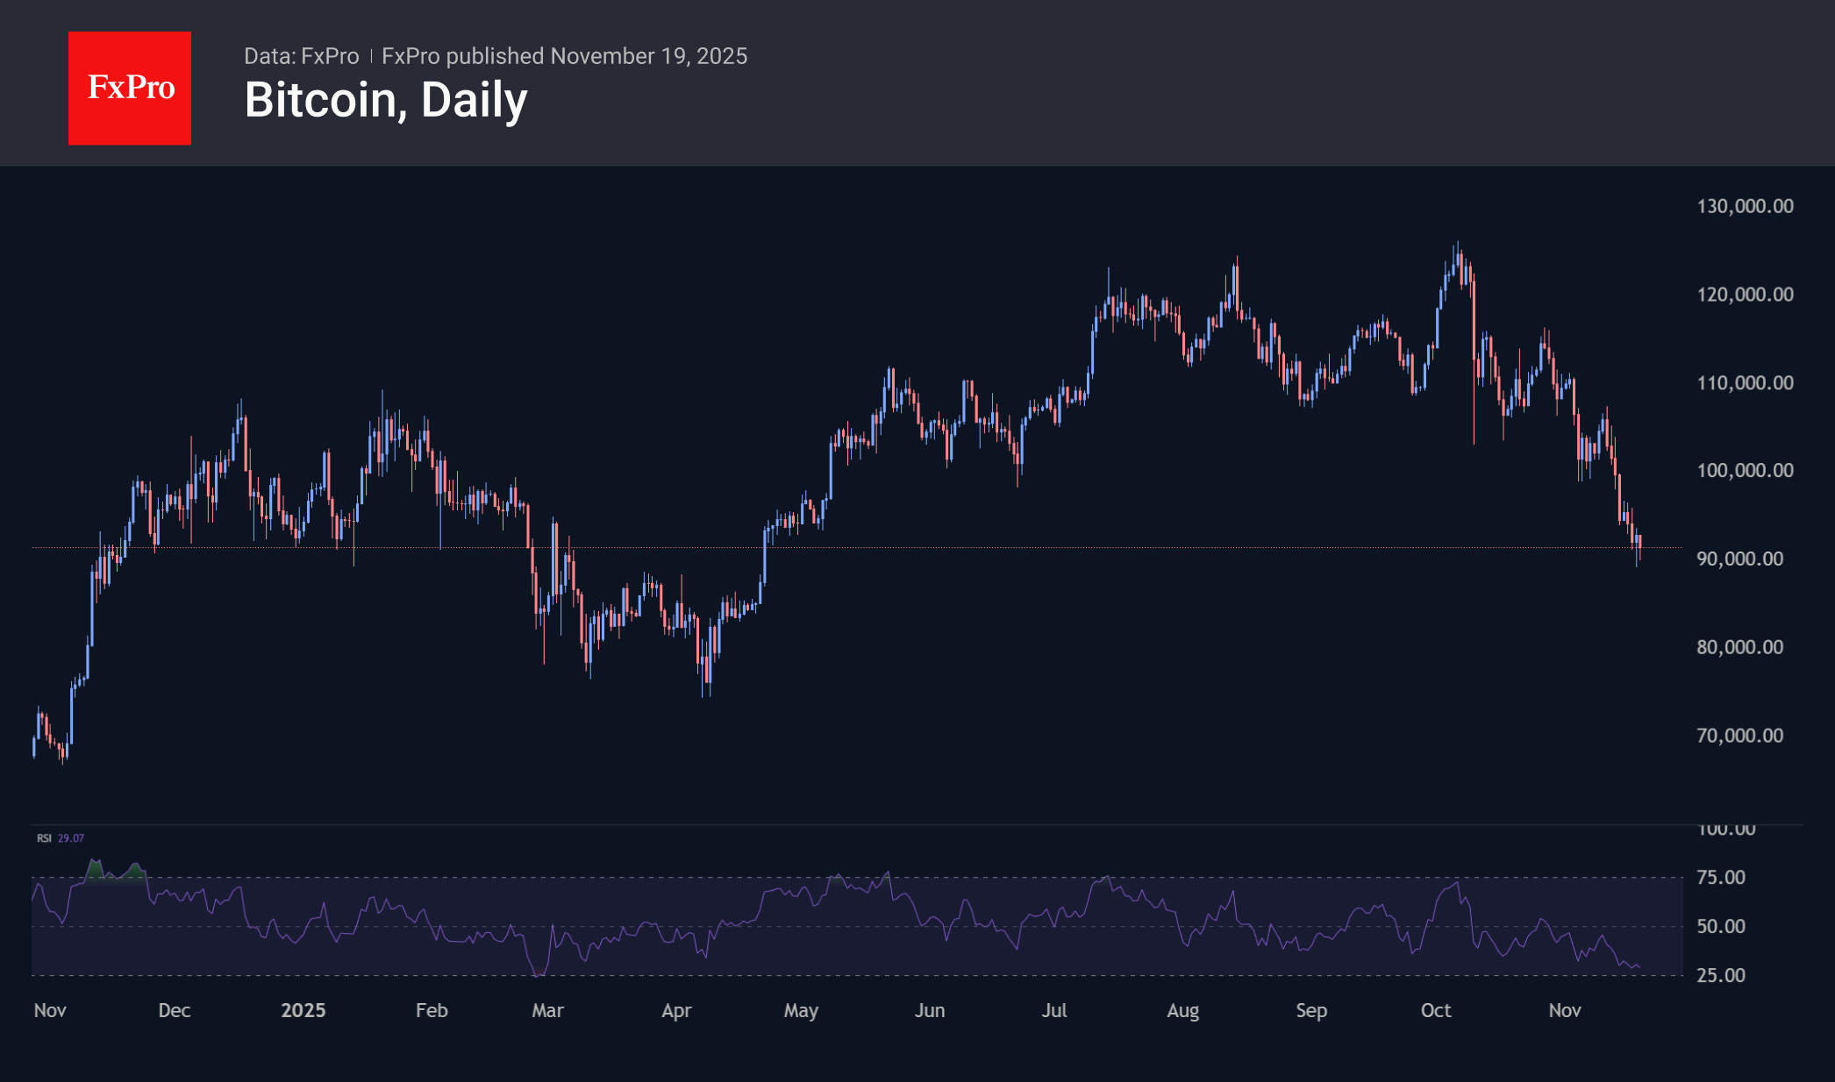Click the red FxPro logo
This screenshot has width=1835, height=1082.
[130, 88]
